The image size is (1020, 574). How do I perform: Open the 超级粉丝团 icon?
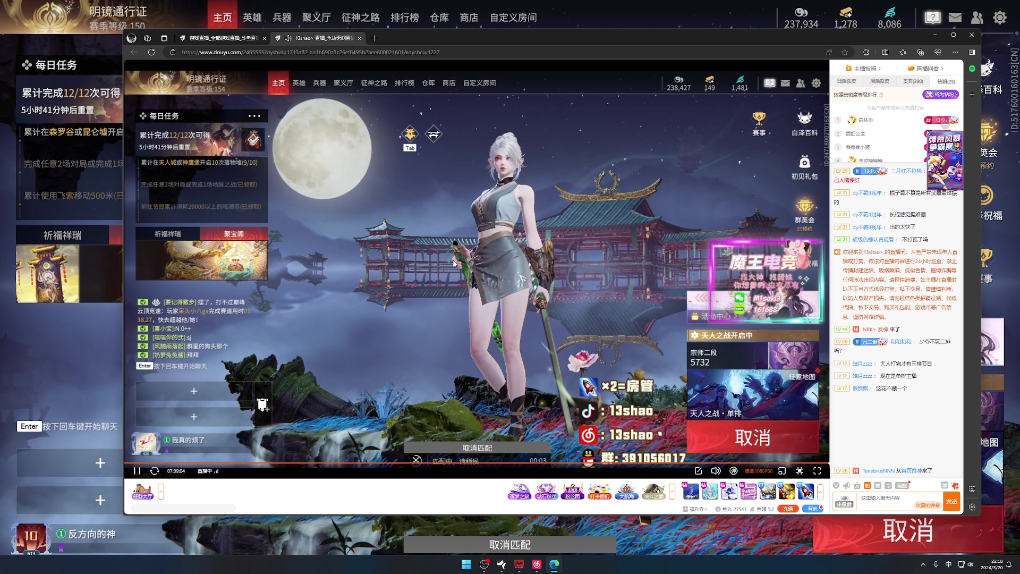tap(573, 492)
